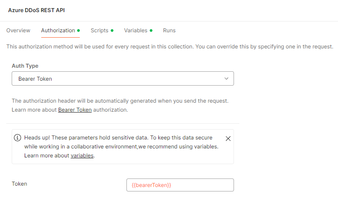Click the Azure DDoS REST API title
The width and height of the screenshot is (338, 200).
point(36,10)
